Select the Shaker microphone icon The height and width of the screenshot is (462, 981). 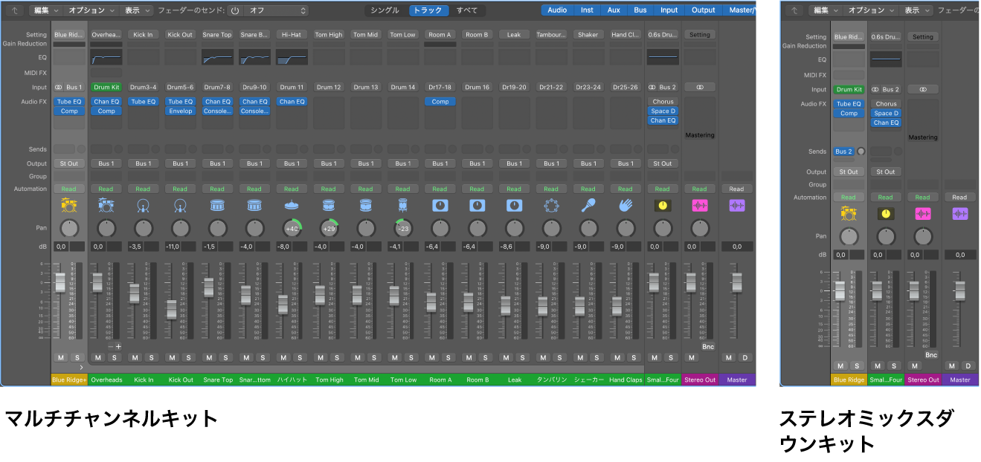click(x=588, y=206)
